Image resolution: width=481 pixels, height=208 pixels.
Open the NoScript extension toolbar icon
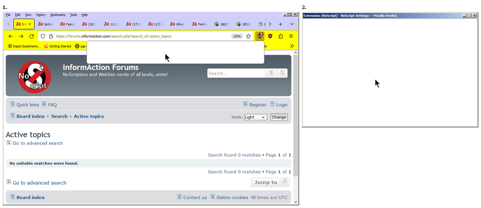[260, 36]
